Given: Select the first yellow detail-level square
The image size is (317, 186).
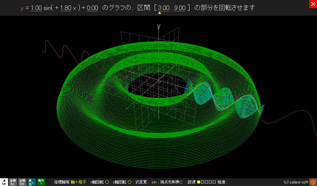Looking at the screenshot, I should click(x=199, y=182).
